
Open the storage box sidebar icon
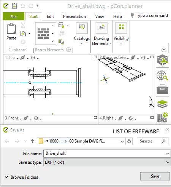[x=162, y=89]
